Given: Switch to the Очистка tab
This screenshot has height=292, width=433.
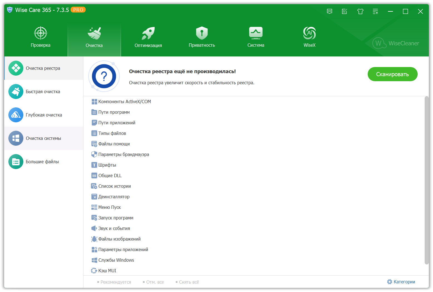Looking at the screenshot, I should click(94, 38).
